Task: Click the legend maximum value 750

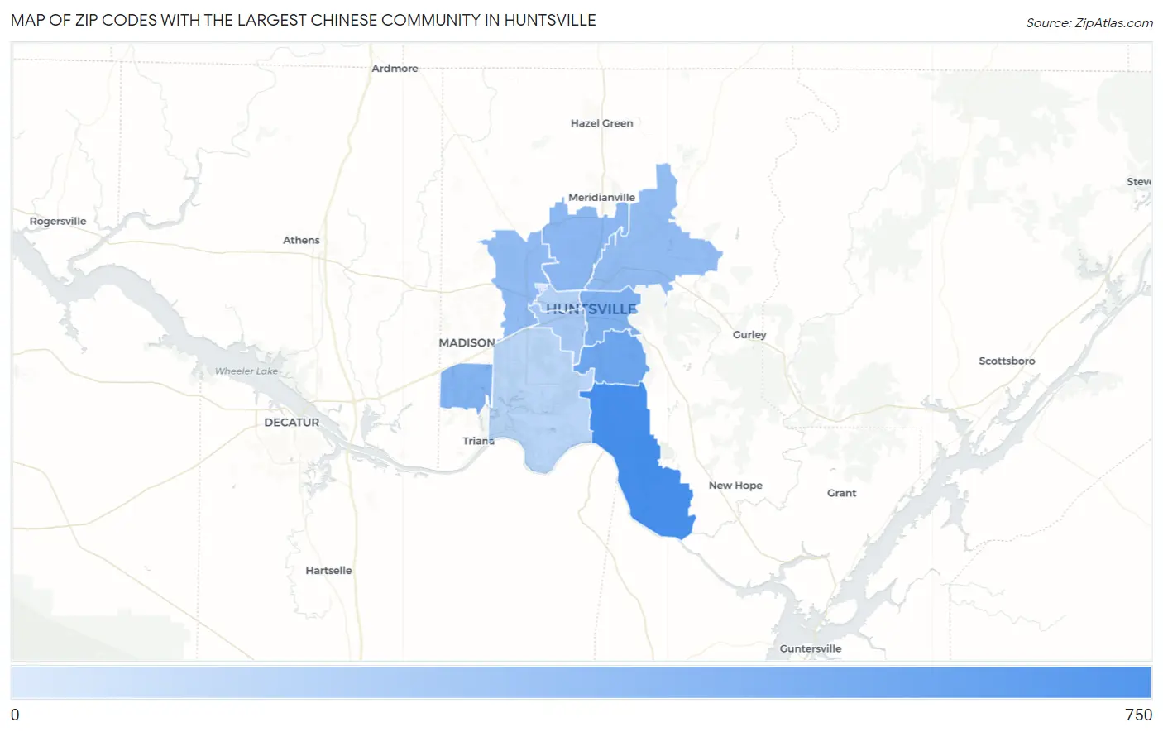Action: click(x=1138, y=715)
